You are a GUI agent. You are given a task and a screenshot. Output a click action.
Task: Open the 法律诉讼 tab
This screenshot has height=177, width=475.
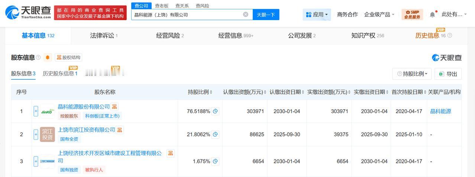click(x=104, y=36)
